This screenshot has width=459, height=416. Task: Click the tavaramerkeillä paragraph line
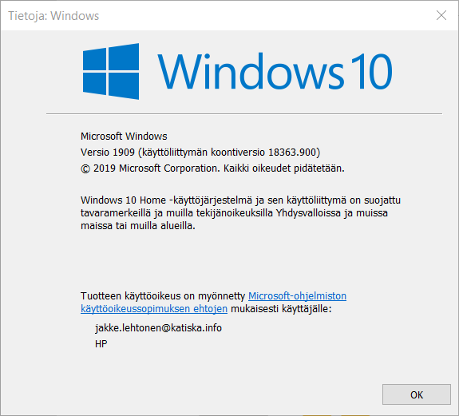tap(234, 213)
